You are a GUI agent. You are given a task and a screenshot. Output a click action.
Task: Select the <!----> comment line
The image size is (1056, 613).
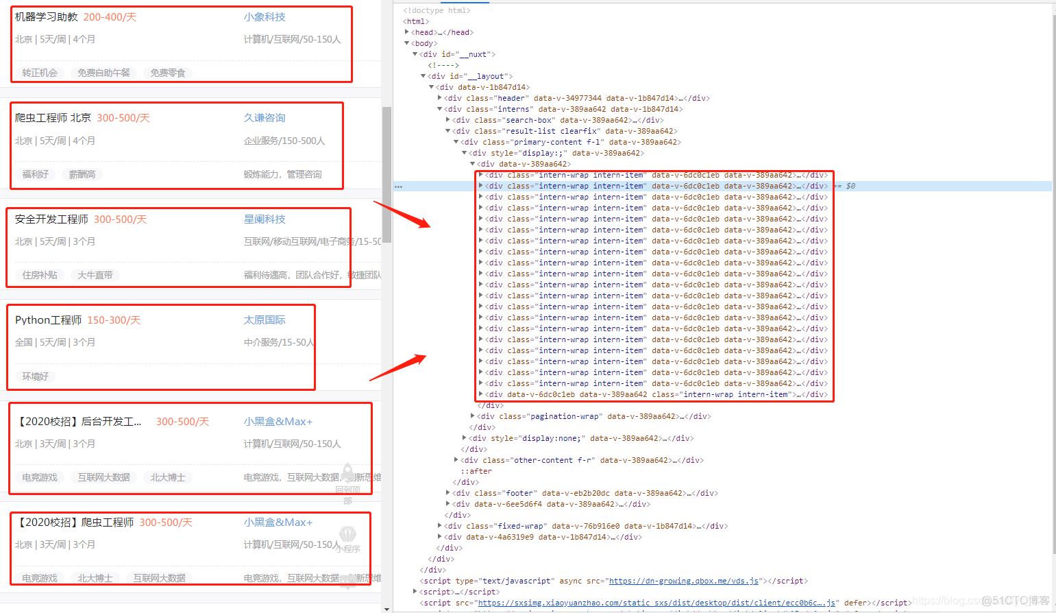(x=443, y=65)
